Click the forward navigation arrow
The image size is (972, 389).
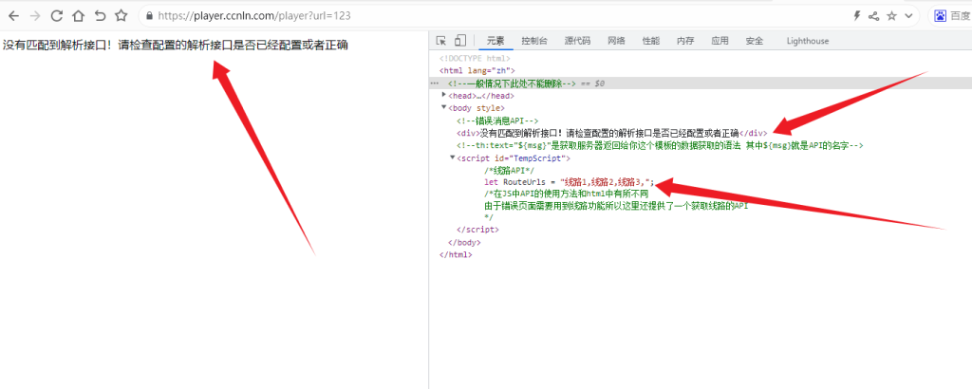(x=35, y=15)
